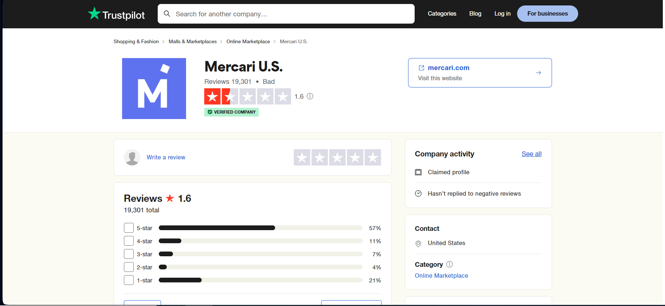Screen dimensions: 665x306
Task: Go to the Blog page
Action: [475, 14]
